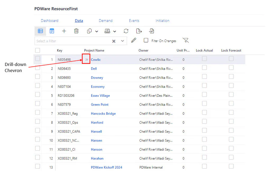Viewport: 273px width, 176px height.
Task: Switch to grid list view icon
Action: tap(40, 31)
